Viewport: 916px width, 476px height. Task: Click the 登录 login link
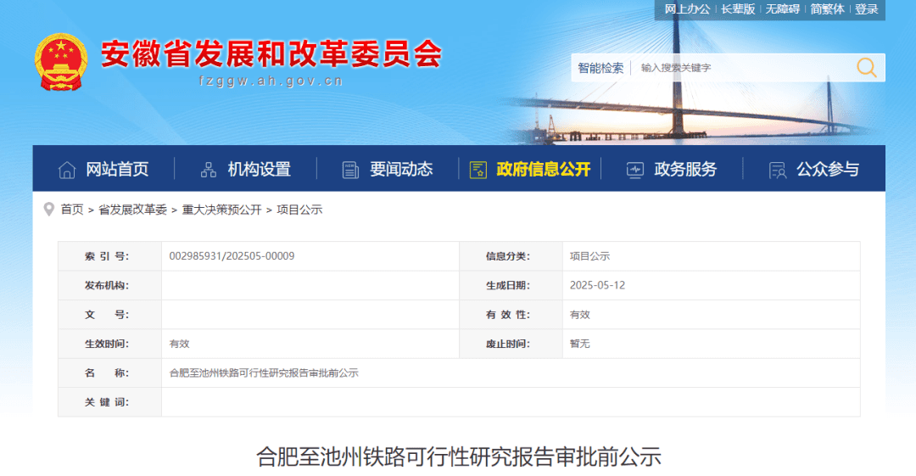pyautogui.click(x=867, y=9)
